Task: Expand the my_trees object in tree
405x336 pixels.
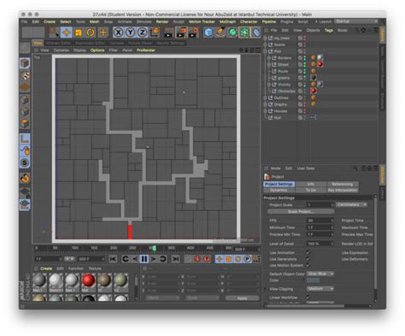Action: pos(265,38)
